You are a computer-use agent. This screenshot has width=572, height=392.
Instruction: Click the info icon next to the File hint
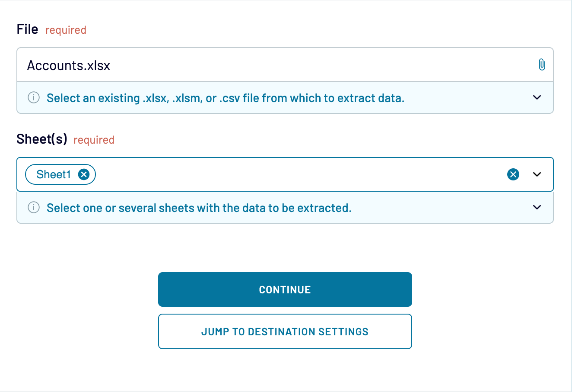pyautogui.click(x=34, y=98)
